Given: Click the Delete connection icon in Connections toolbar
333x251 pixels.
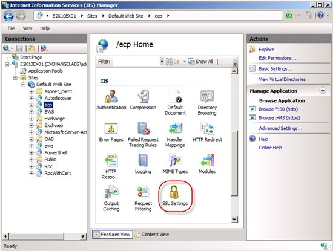Looking at the screenshot, I should [44, 48].
